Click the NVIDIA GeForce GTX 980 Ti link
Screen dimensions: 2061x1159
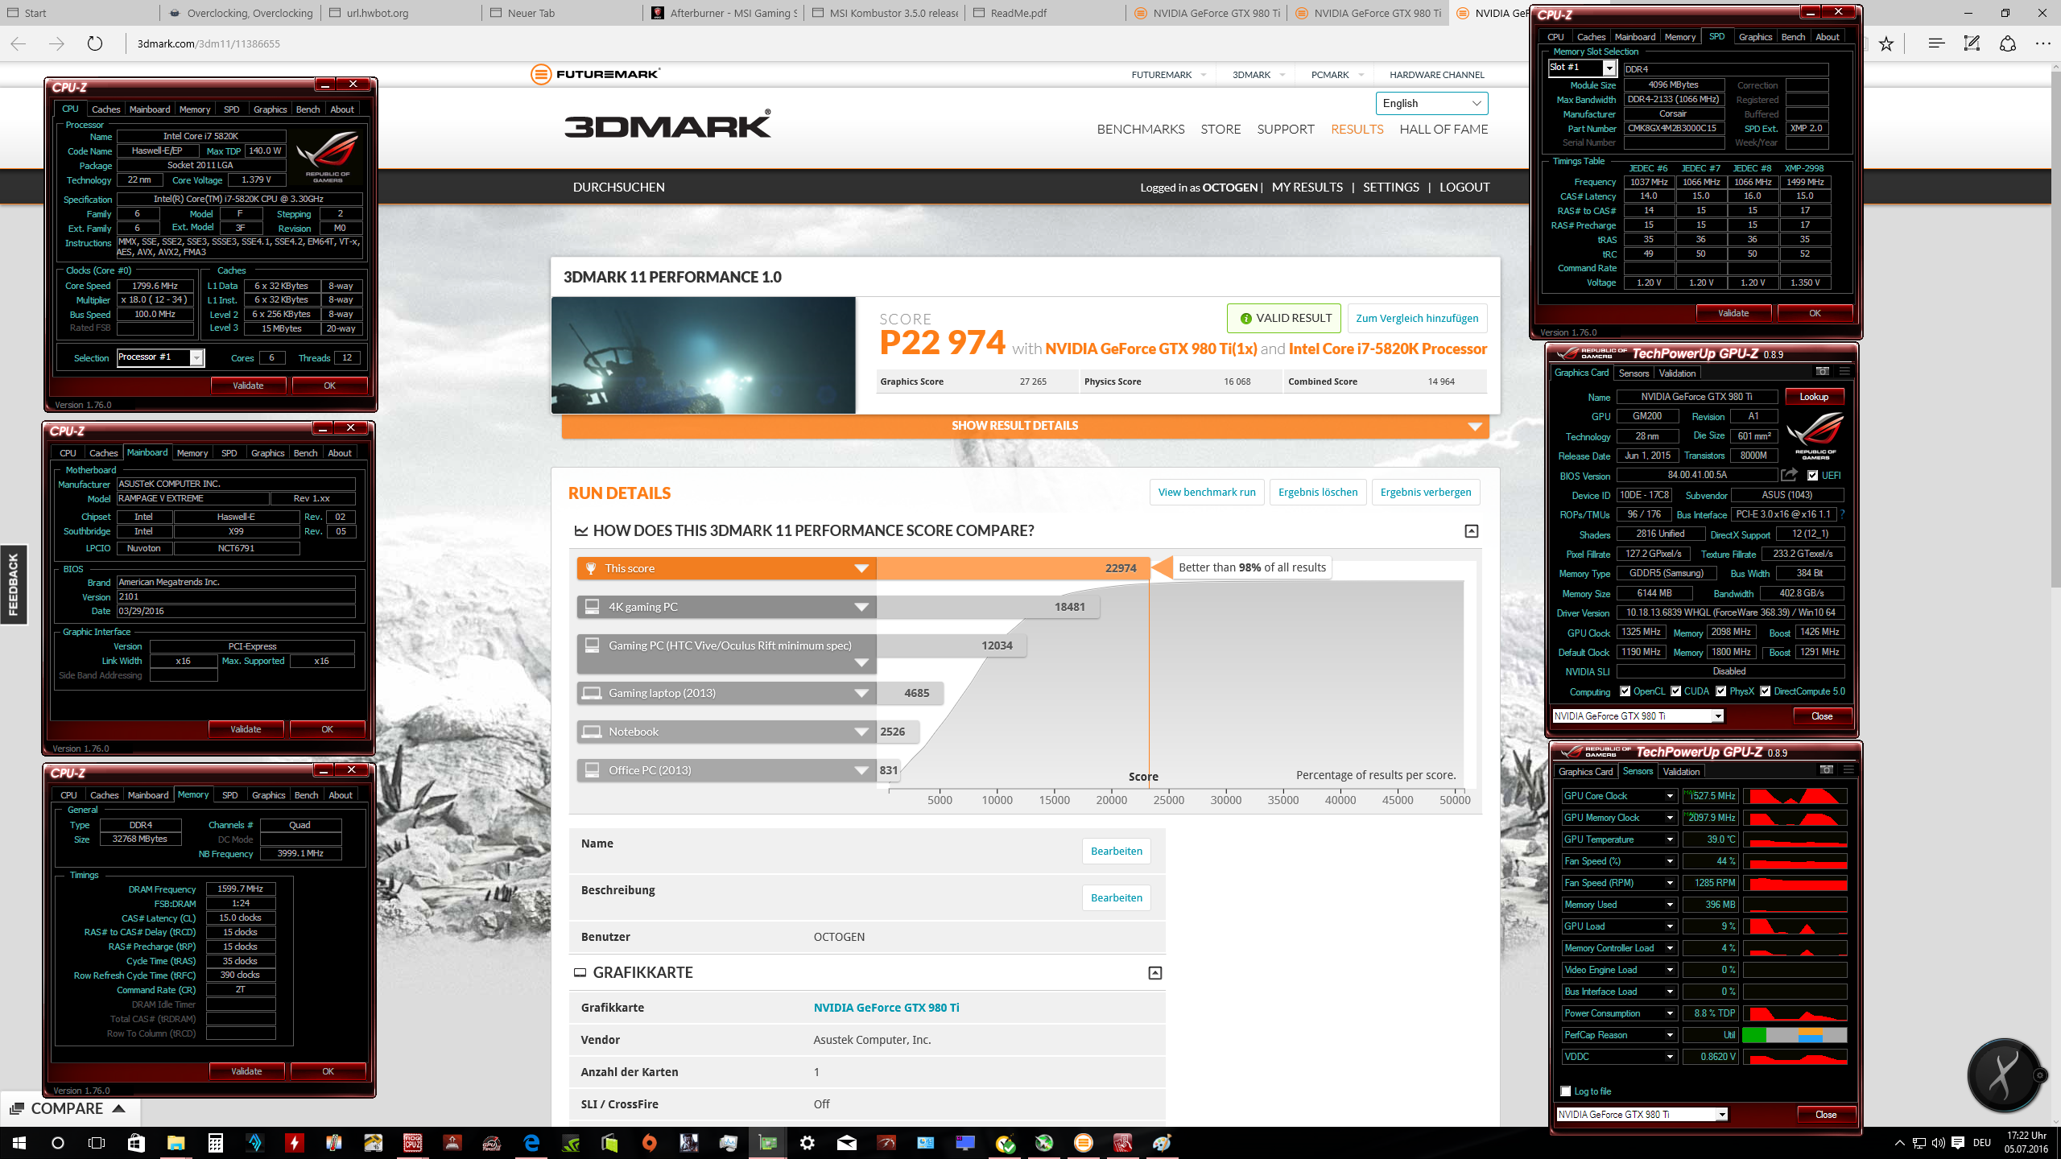[886, 1007]
